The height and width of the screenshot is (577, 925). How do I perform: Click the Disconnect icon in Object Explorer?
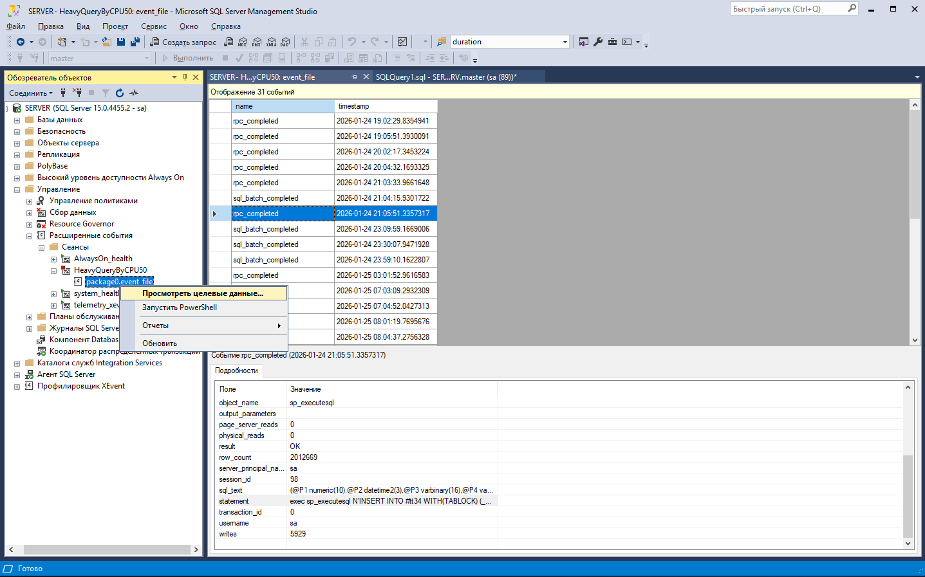click(x=77, y=93)
